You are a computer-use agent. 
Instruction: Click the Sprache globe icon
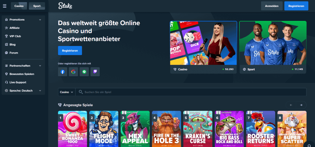click(x=6, y=91)
